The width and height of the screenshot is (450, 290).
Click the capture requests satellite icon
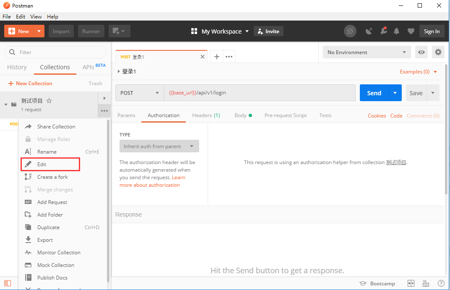(x=369, y=31)
